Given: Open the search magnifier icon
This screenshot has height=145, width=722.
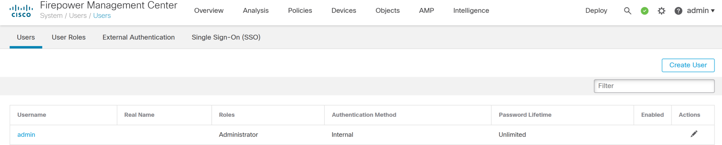Looking at the screenshot, I should click(x=627, y=11).
